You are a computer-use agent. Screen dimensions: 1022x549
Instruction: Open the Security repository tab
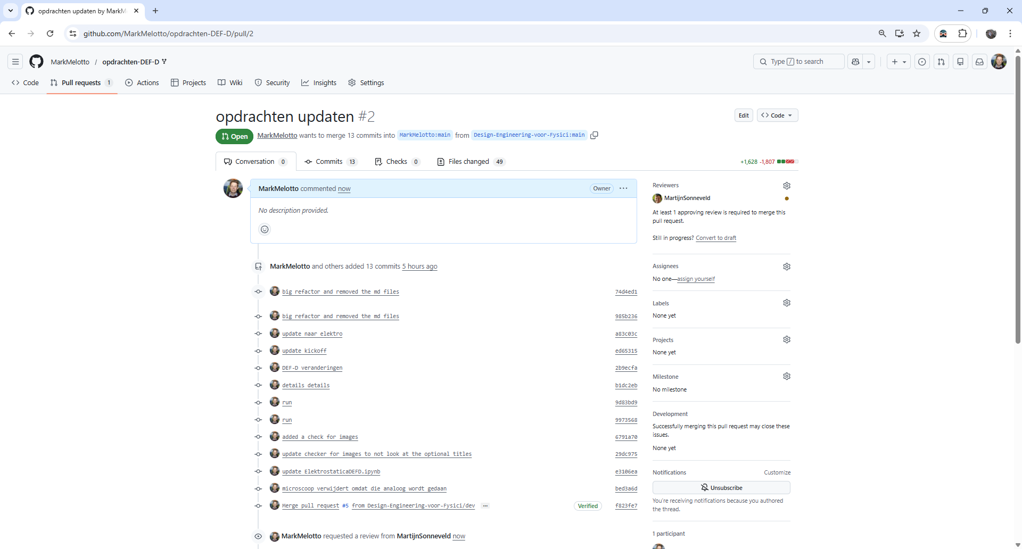pos(273,82)
